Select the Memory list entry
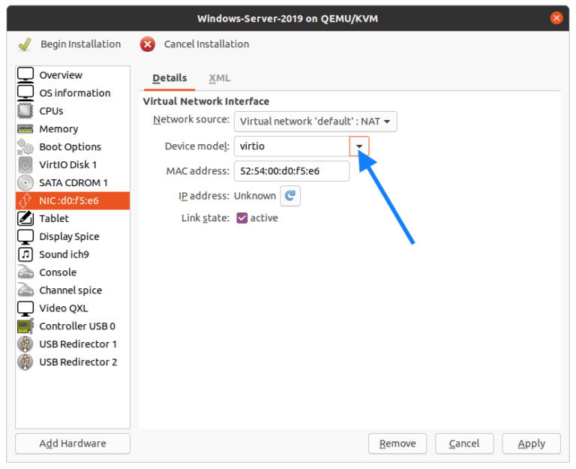 pyautogui.click(x=73, y=128)
